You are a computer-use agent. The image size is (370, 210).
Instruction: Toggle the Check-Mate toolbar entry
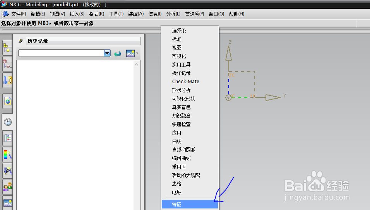pyautogui.click(x=190, y=82)
